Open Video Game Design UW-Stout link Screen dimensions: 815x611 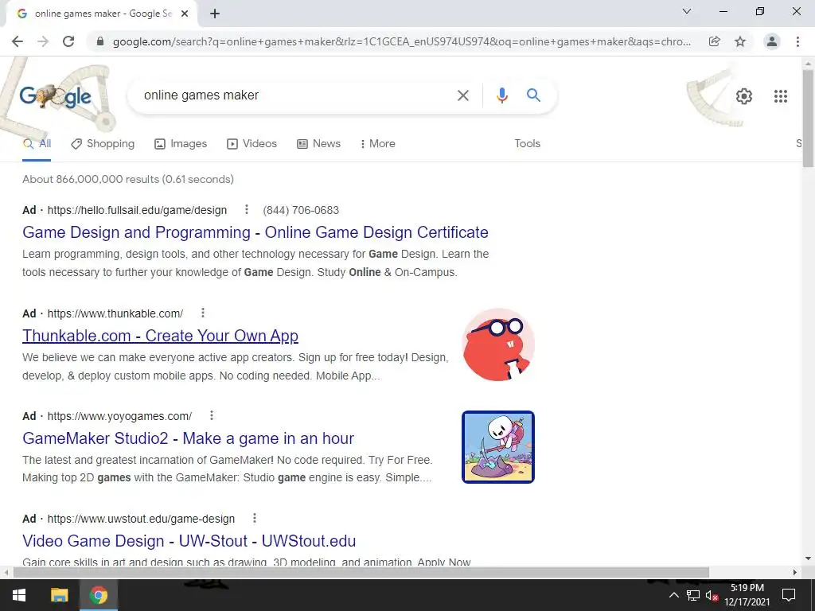tap(189, 541)
